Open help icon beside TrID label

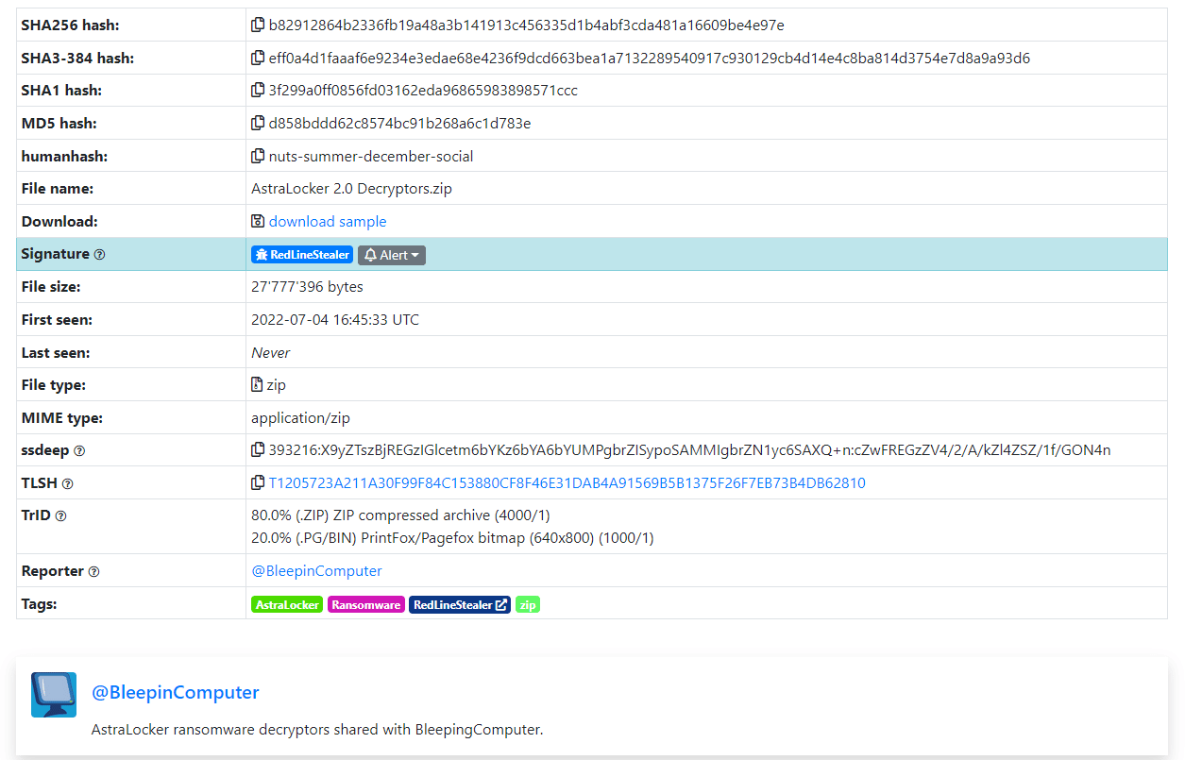61,516
